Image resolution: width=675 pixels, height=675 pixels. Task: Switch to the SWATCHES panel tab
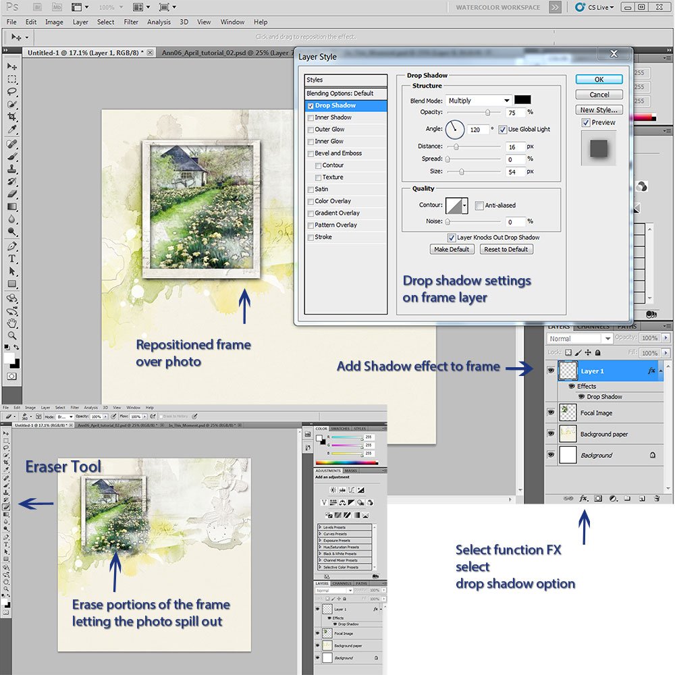coord(340,429)
